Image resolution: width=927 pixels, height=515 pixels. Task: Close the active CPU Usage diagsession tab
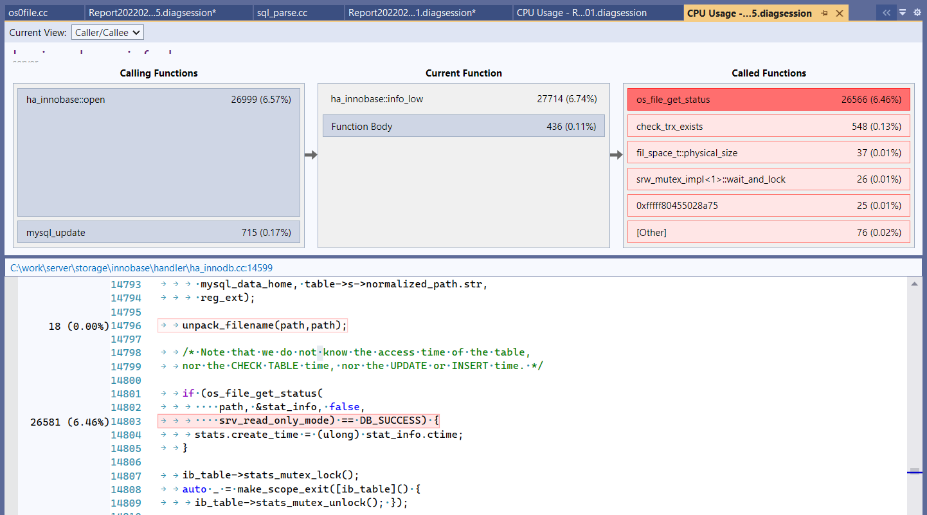[x=839, y=14]
